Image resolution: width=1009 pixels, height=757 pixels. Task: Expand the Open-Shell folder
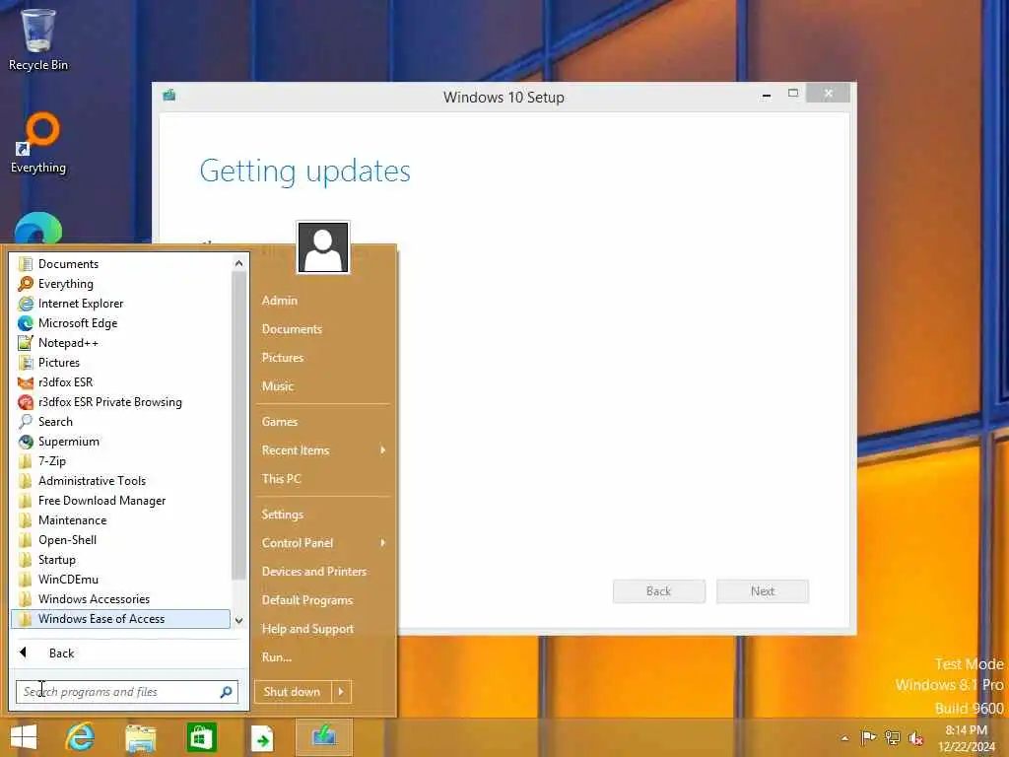tap(121, 540)
